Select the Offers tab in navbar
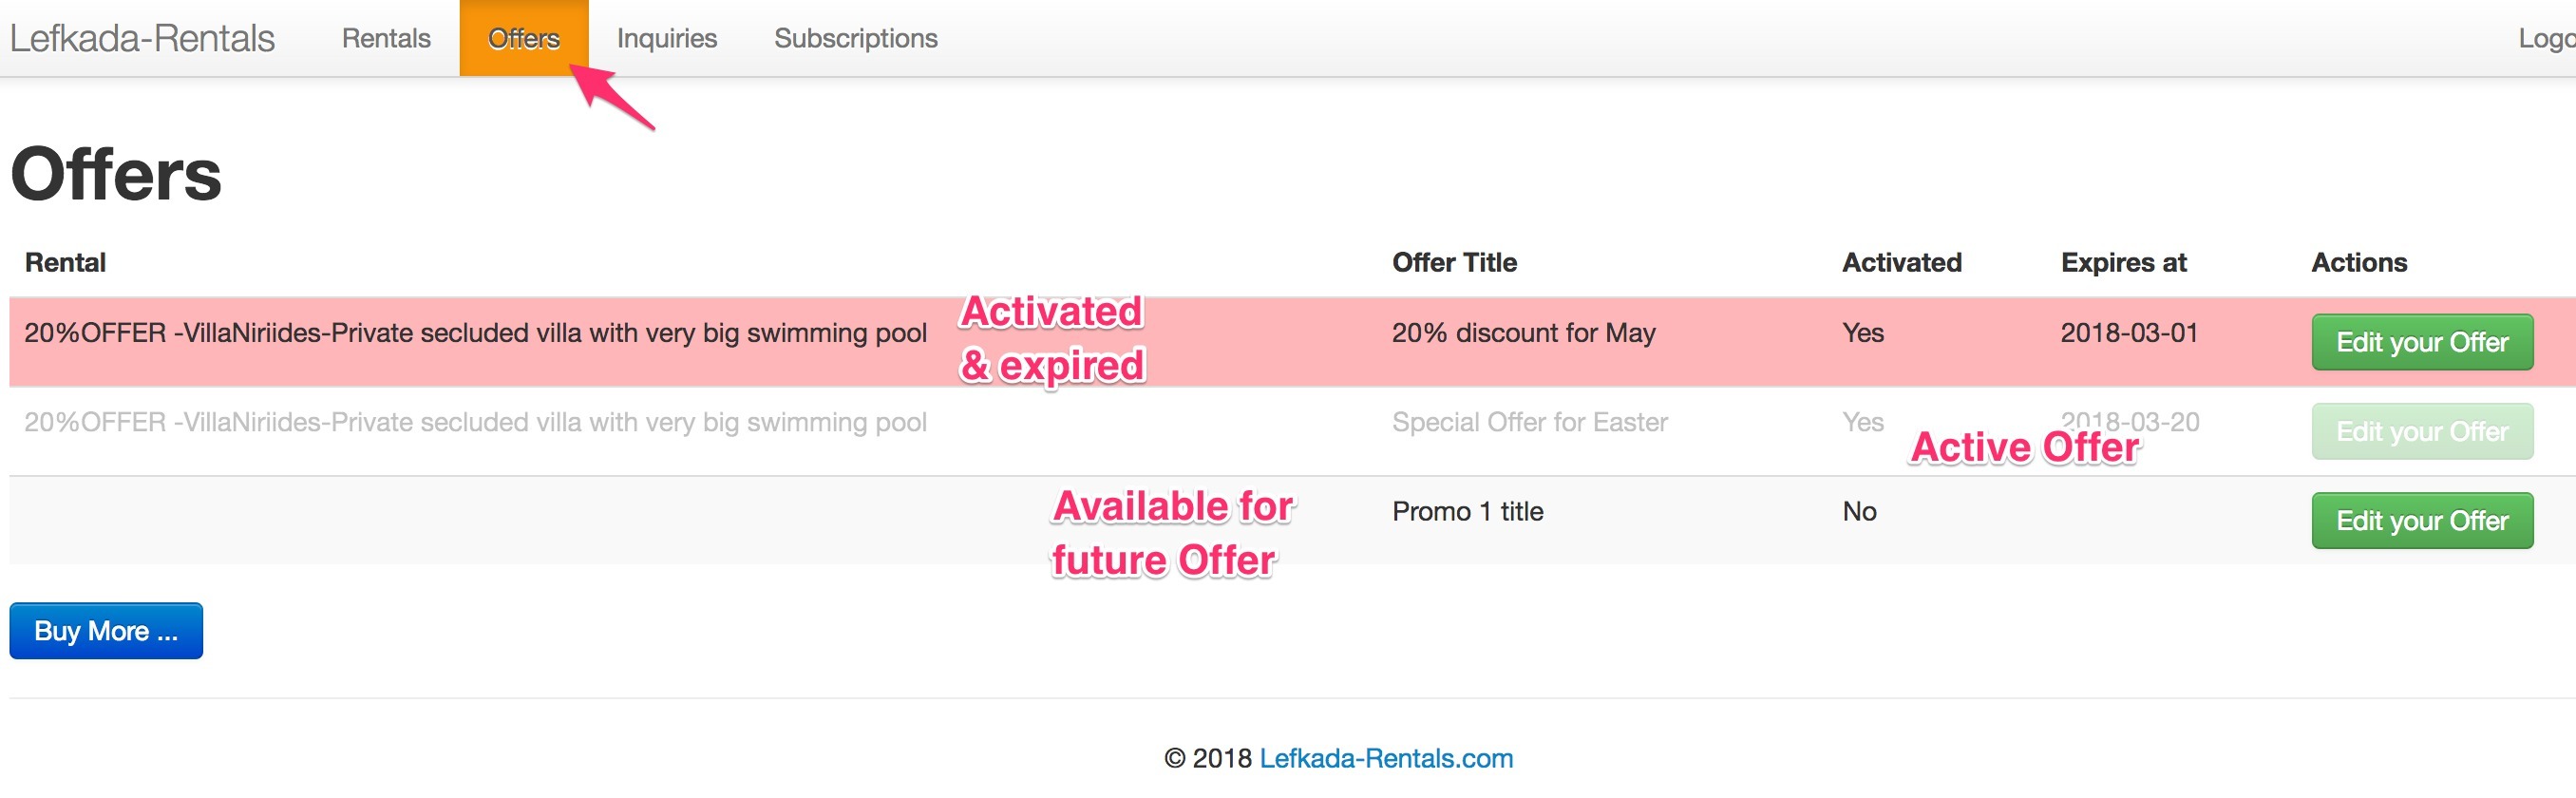The height and width of the screenshot is (798, 2576). point(524,38)
